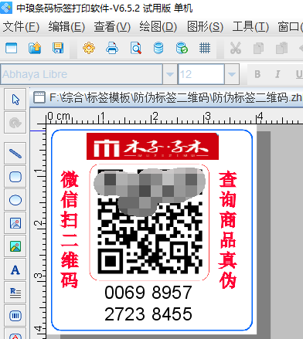Select the QR code object on label

click(x=149, y=222)
